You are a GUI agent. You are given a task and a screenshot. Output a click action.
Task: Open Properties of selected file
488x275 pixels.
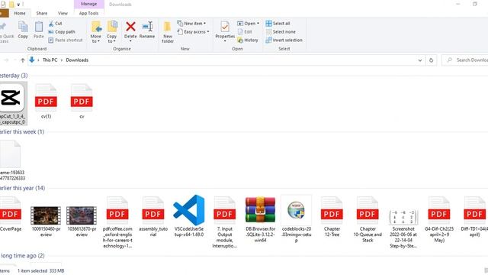click(x=225, y=31)
